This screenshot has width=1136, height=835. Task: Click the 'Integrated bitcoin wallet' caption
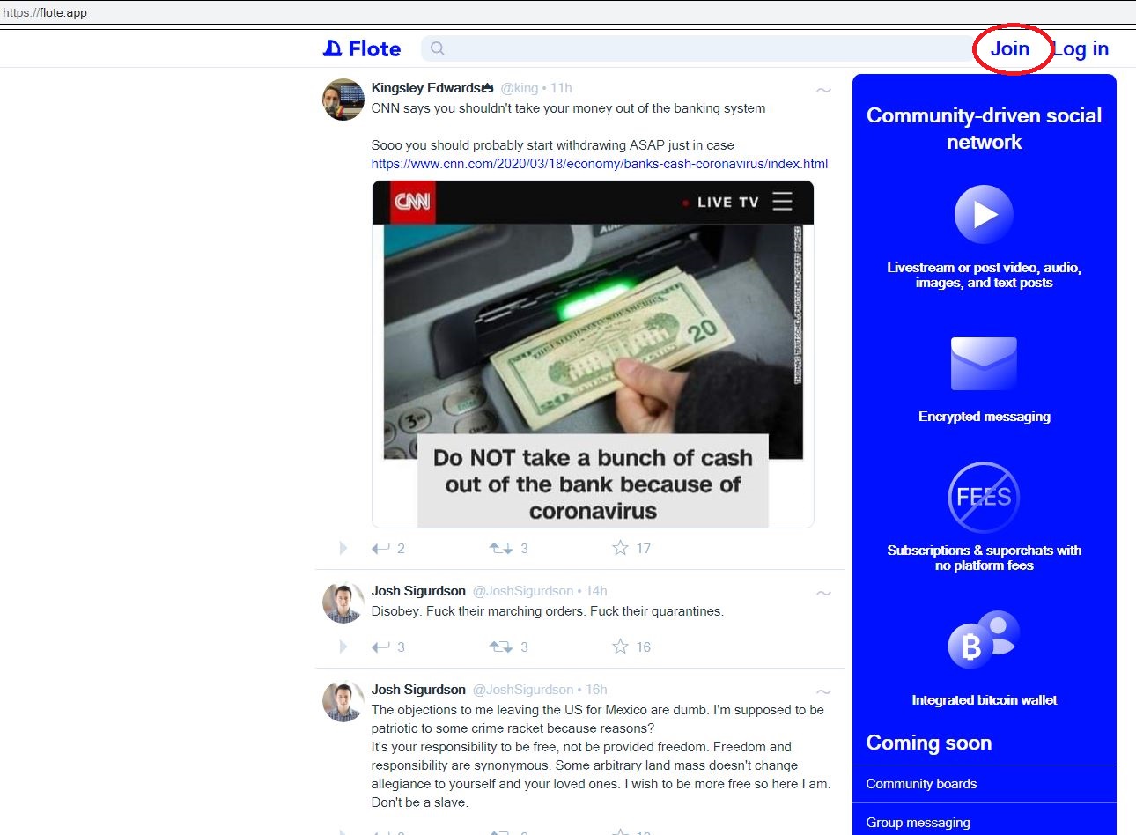tap(985, 700)
